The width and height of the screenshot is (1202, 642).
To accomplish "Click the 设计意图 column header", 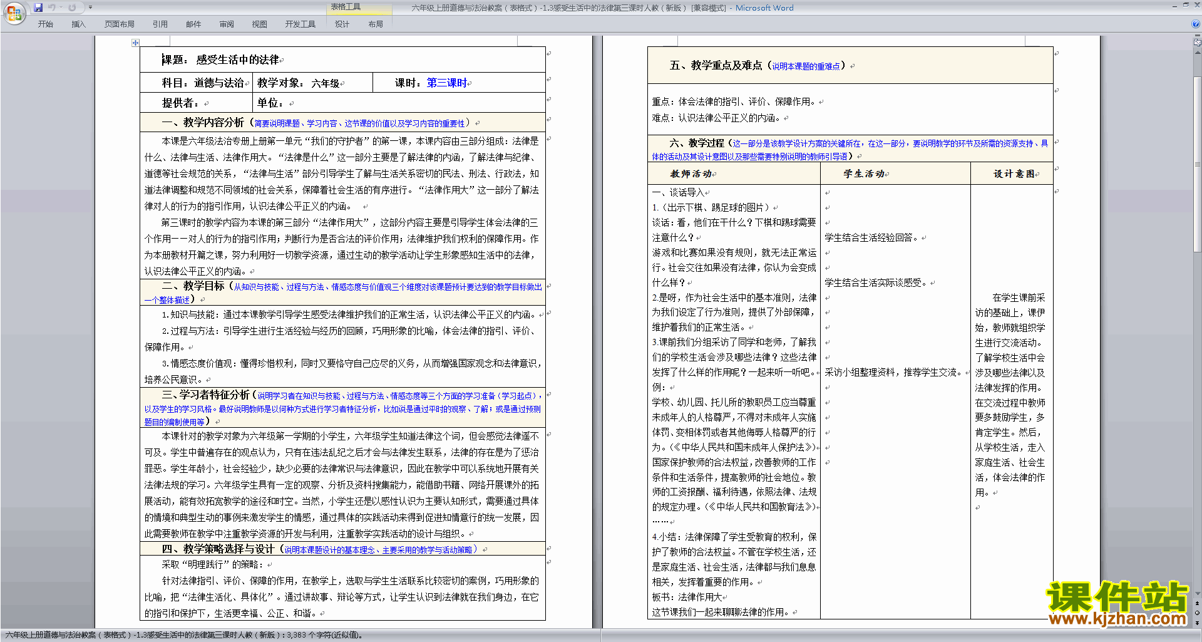I will (x=1014, y=173).
